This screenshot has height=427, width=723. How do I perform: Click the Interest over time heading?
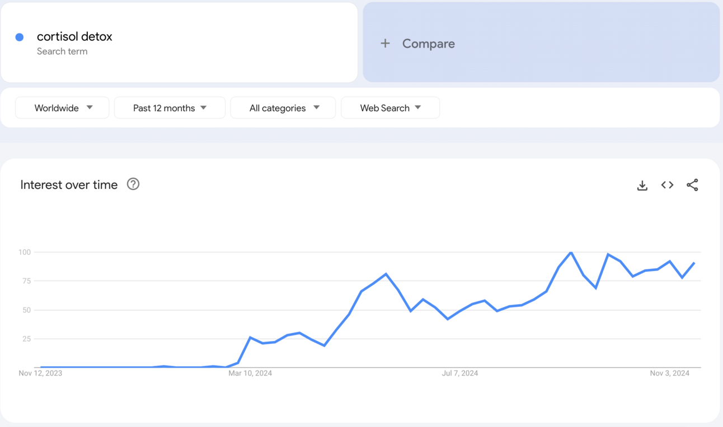pyautogui.click(x=69, y=185)
